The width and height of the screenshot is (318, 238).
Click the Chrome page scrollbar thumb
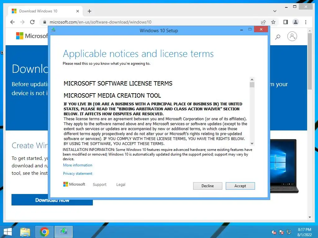310,61
